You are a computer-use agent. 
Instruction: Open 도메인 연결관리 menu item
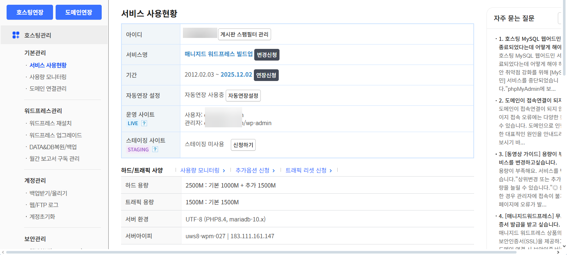(x=48, y=89)
